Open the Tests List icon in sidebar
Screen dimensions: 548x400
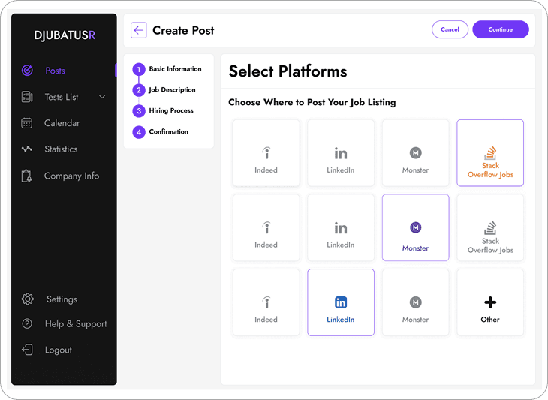27,97
